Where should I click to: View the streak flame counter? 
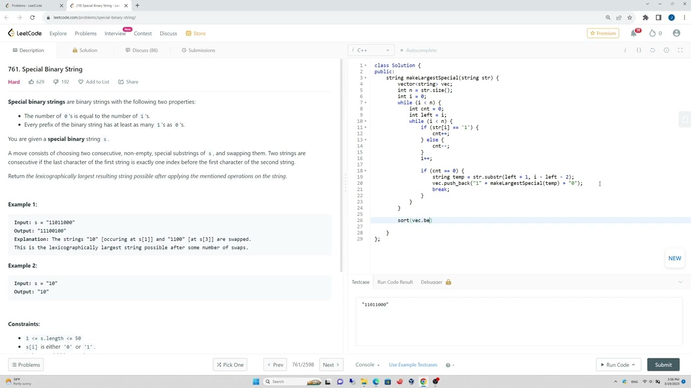click(x=655, y=33)
